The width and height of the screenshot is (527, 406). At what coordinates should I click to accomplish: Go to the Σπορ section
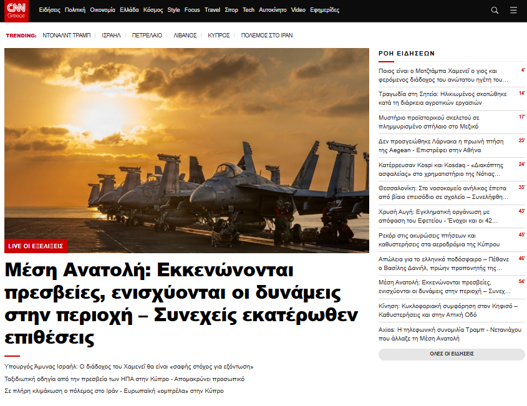tap(231, 11)
